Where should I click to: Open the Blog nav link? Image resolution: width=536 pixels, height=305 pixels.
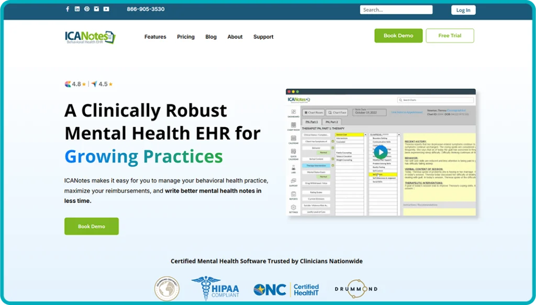click(x=211, y=37)
